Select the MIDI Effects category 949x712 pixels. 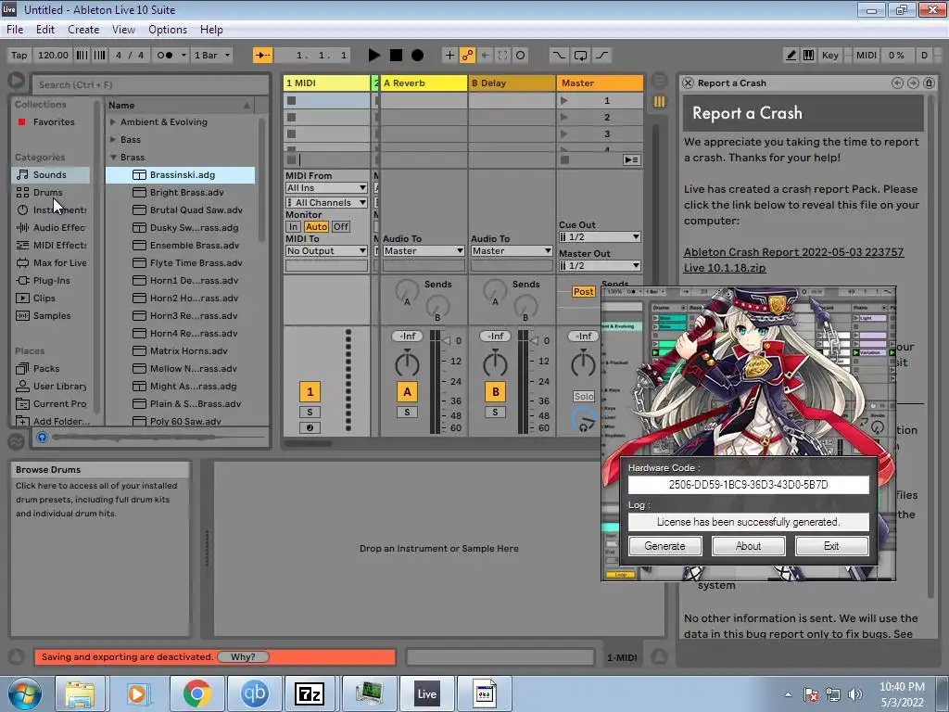pos(51,245)
